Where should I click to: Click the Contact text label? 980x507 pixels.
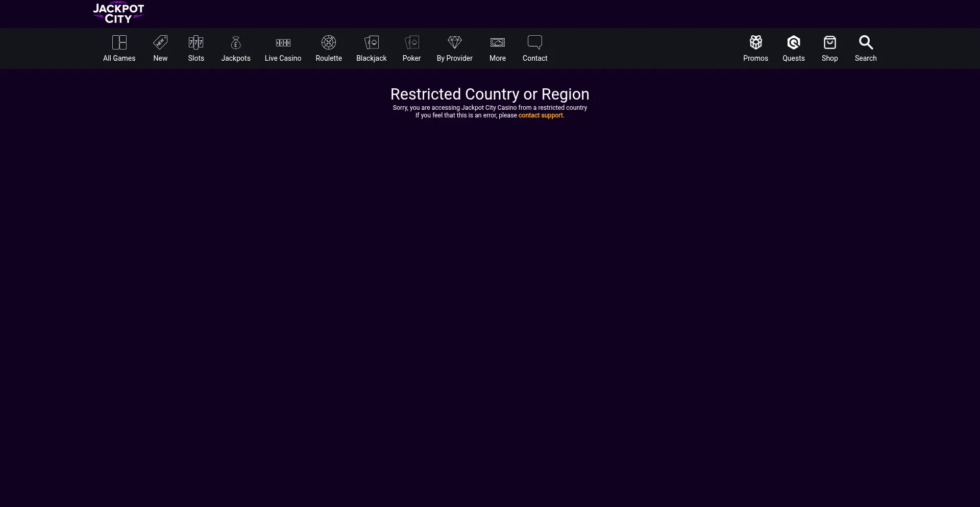coord(535,58)
